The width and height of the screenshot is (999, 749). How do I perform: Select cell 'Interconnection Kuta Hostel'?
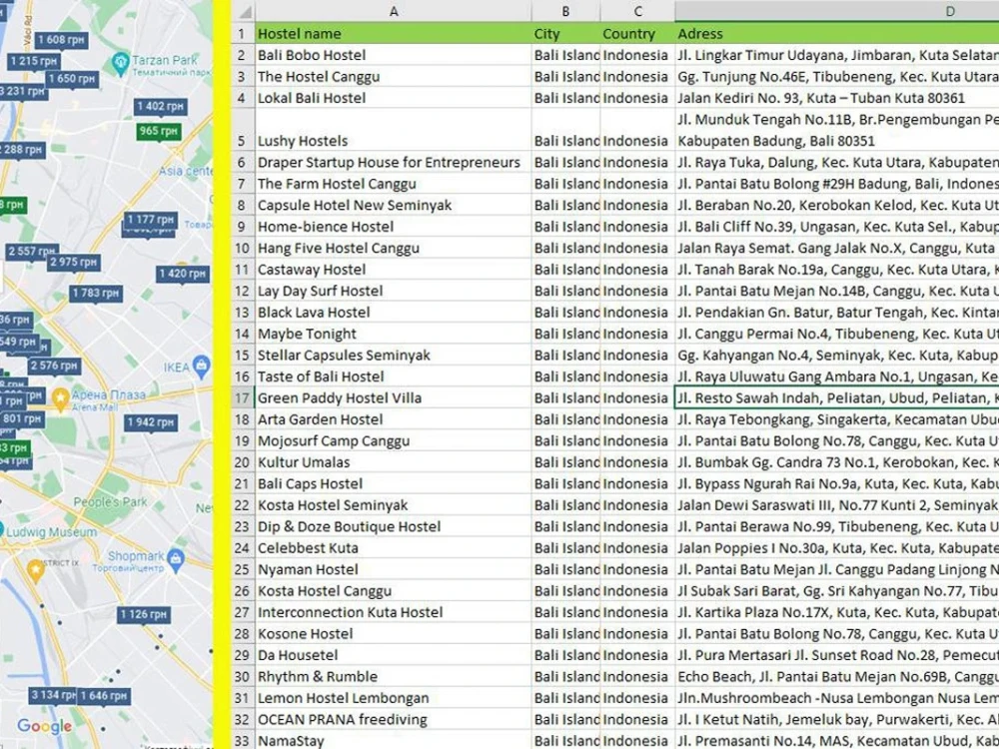[393, 613]
